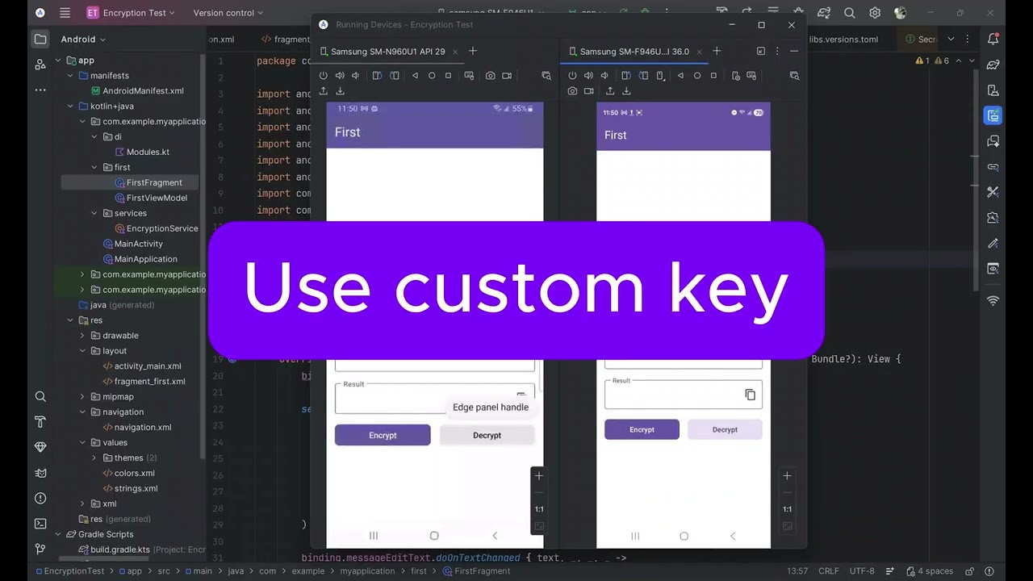
Task: Open the libs.versions.toml editor tab
Action: pos(844,39)
